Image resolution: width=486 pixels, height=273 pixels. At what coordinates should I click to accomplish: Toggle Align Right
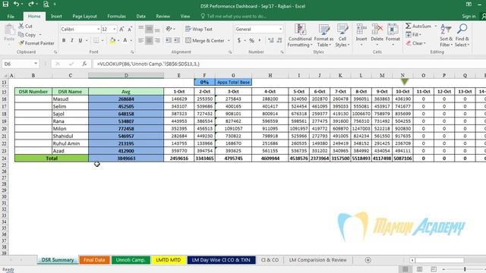[x=157, y=40]
